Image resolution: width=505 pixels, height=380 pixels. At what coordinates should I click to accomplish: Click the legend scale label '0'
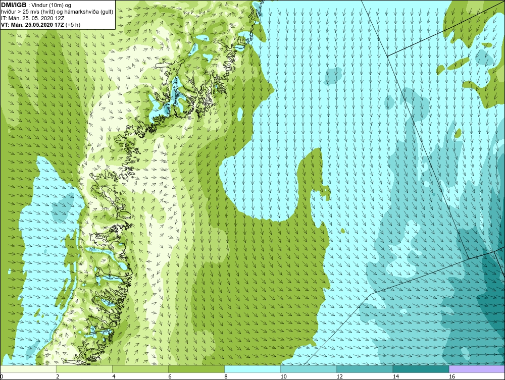[2, 376]
